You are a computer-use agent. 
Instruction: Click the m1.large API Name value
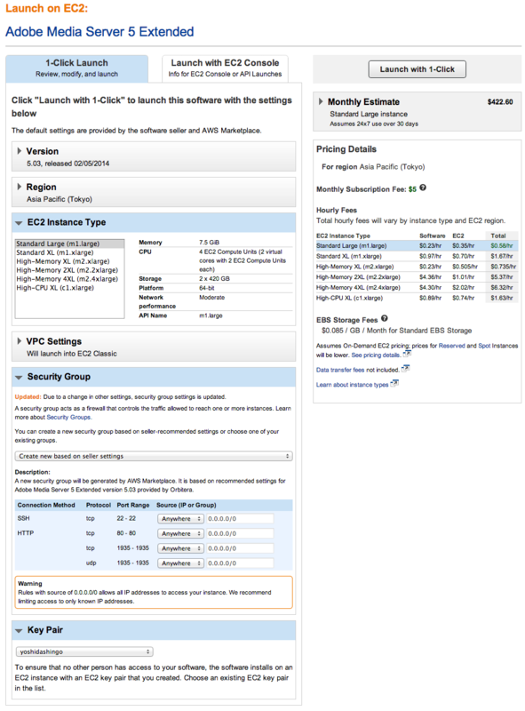point(211,316)
